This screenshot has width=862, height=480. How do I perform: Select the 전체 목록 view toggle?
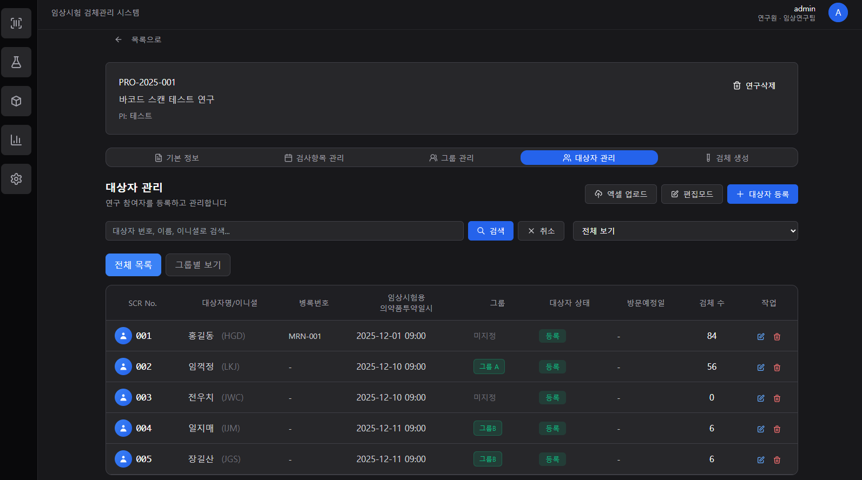[x=133, y=265]
